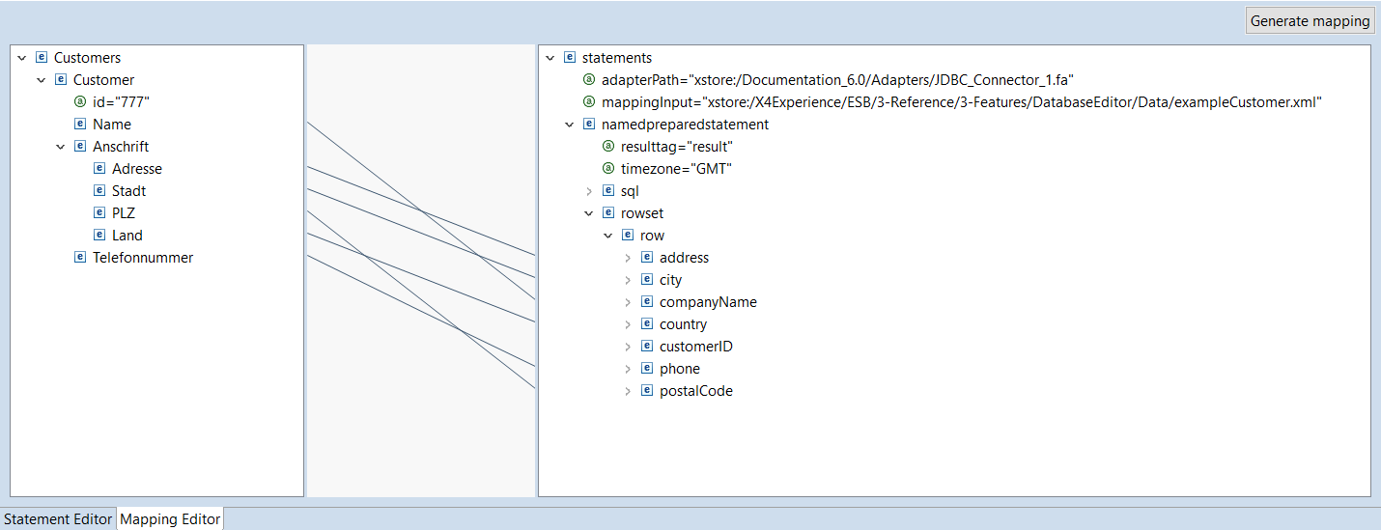
Task: Expand the customerID row element
Action: tap(628, 347)
